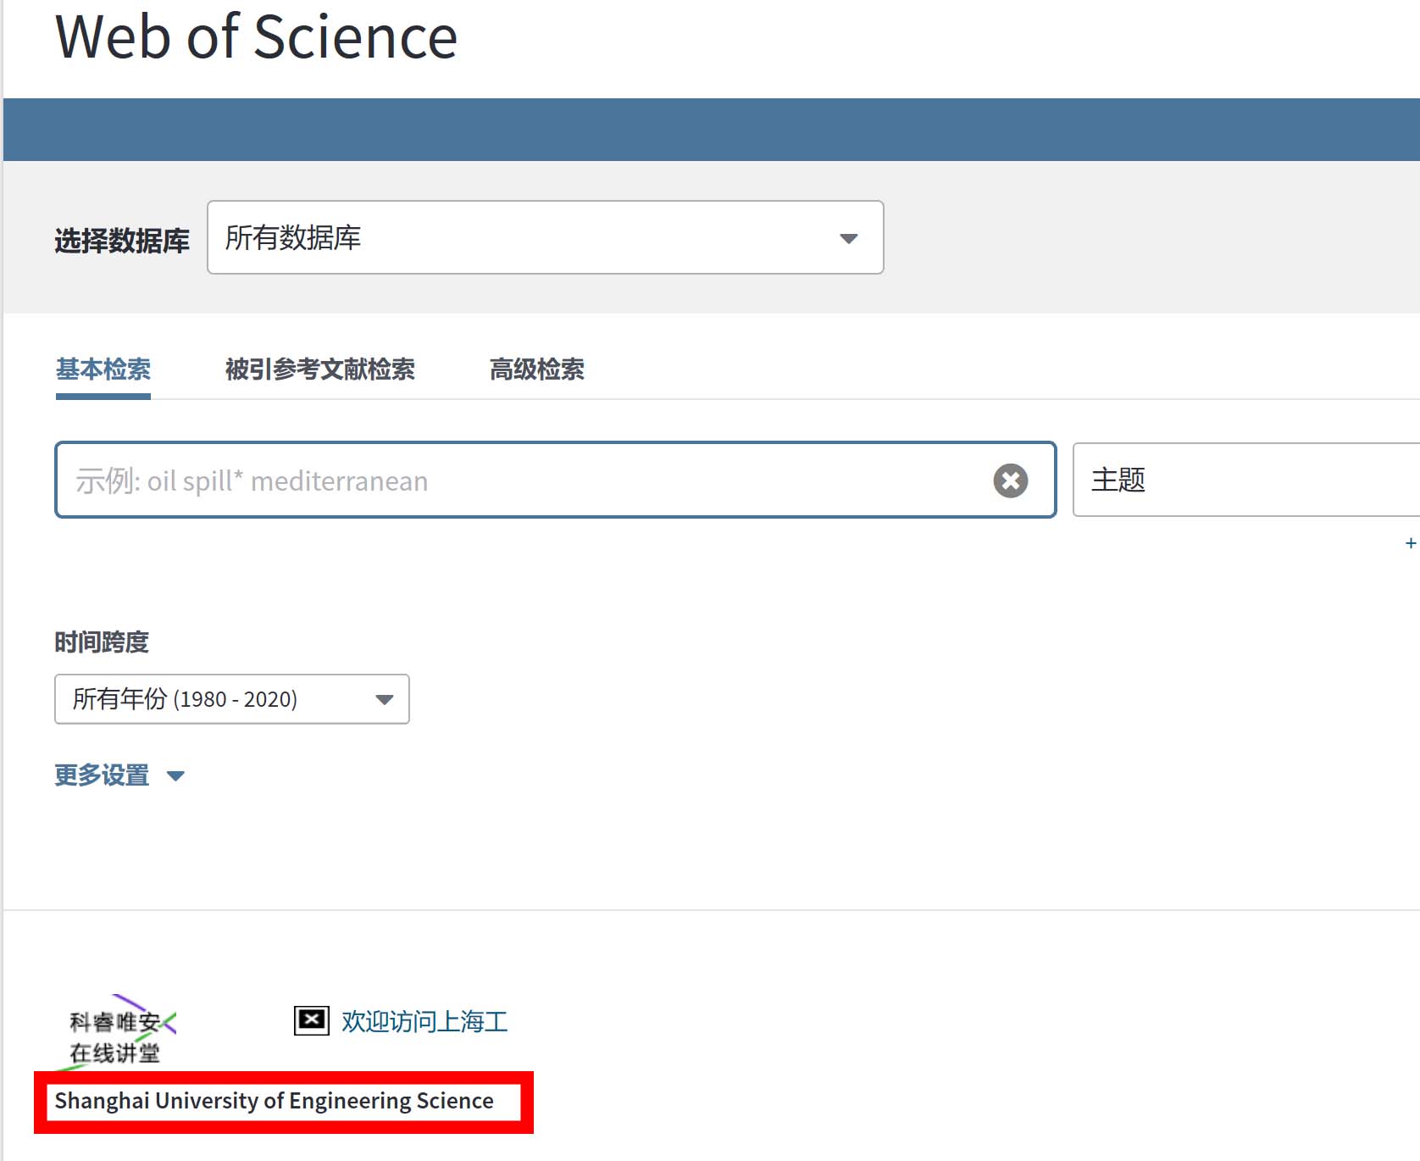The width and height of the screenshot is (1420, 1161).
Task: Click Shanghai University of Engineering Science text
Action: [274, 1101]
